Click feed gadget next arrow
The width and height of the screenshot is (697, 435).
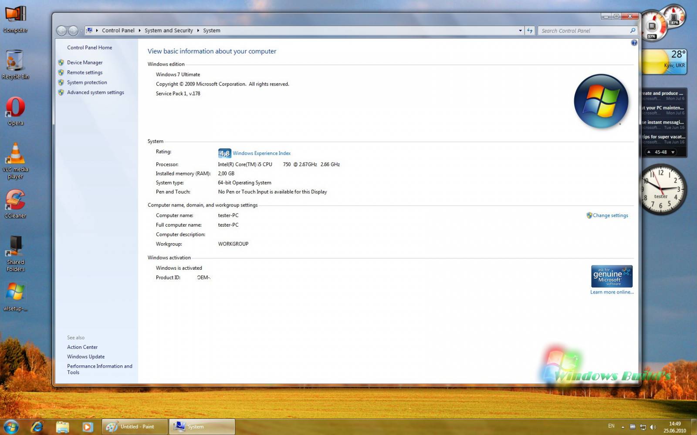[x=673, y=152]
